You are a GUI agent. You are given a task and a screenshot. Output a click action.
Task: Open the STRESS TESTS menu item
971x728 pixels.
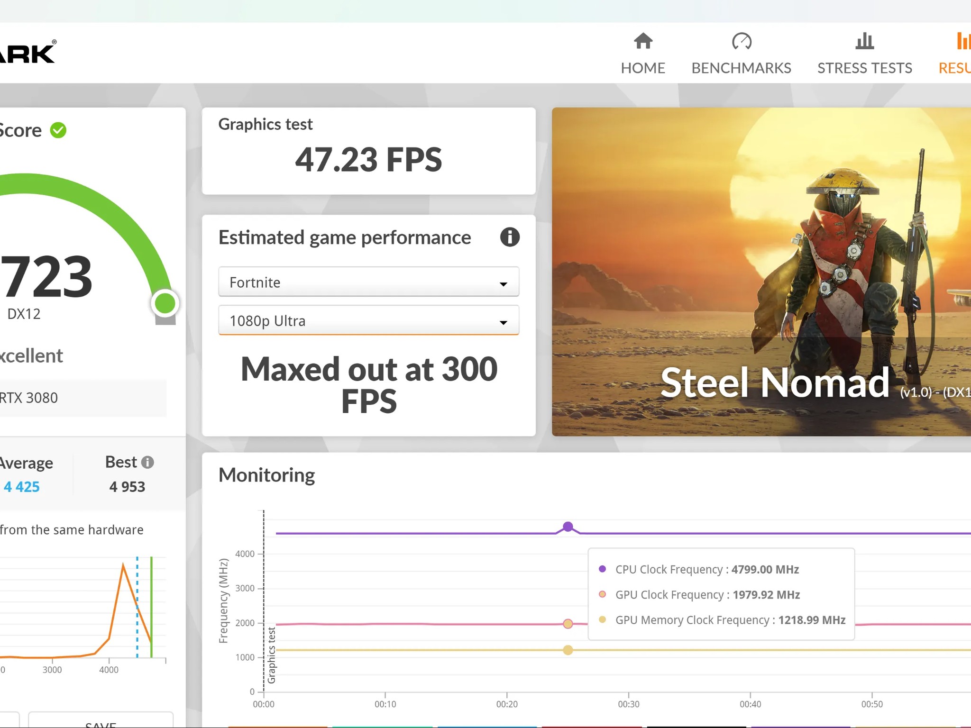tap(864, 68)
